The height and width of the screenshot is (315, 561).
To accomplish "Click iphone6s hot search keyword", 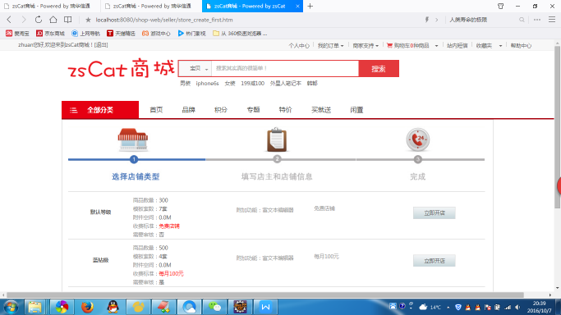I will click(207, 83).
